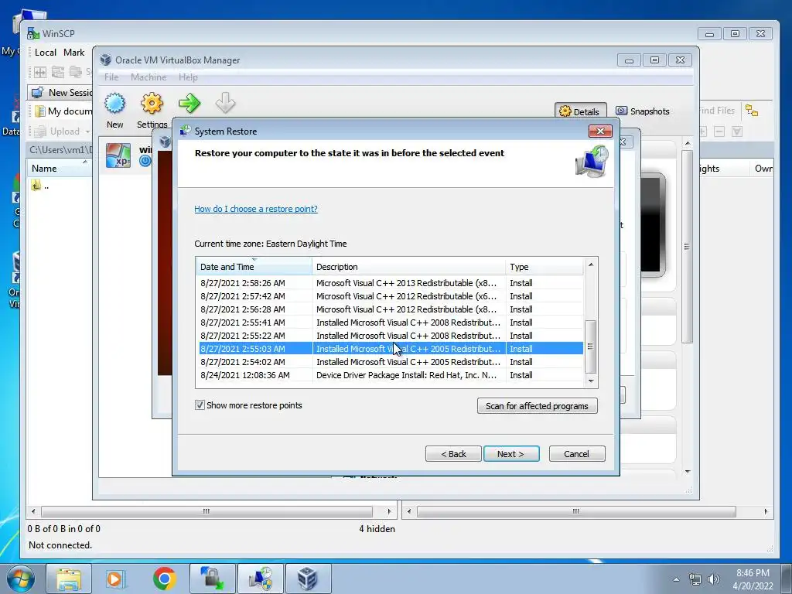This screenshot has height=594, width=792.
Task: Click the green Start arrow in VirtualBox
Action: (189, 104)
